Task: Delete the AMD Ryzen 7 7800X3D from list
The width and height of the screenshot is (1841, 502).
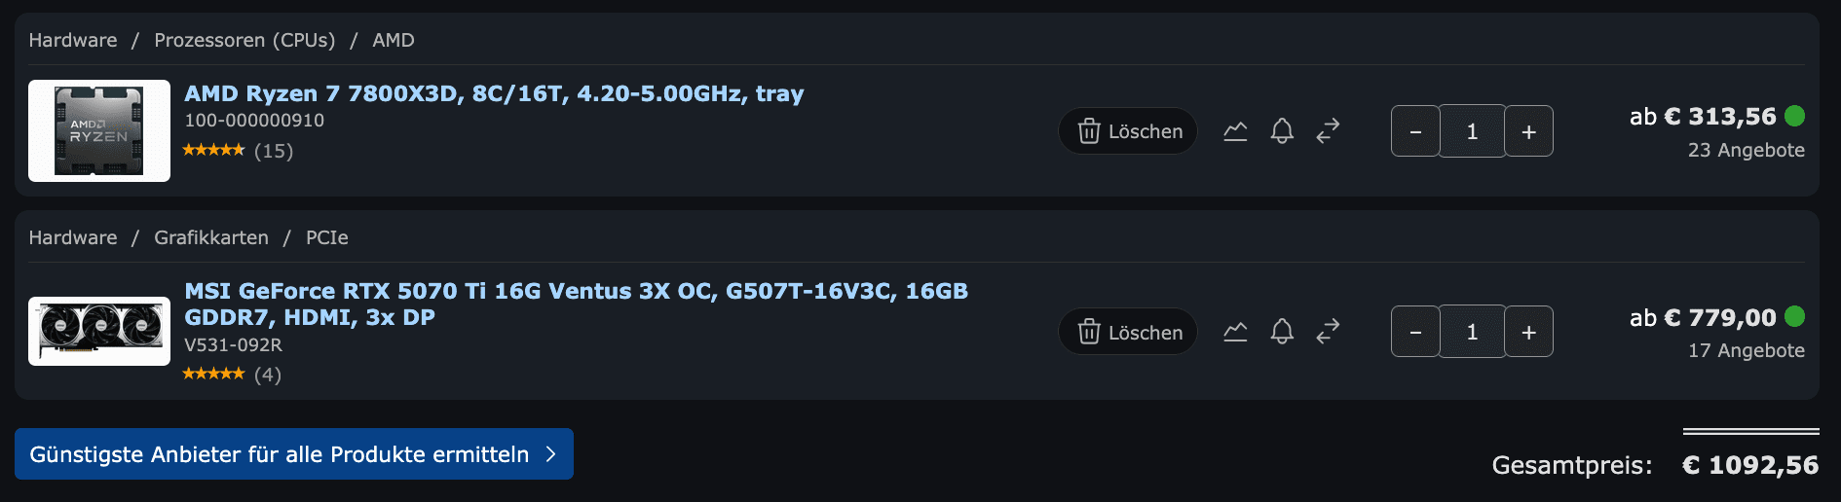Action: tap(1129, 131)
